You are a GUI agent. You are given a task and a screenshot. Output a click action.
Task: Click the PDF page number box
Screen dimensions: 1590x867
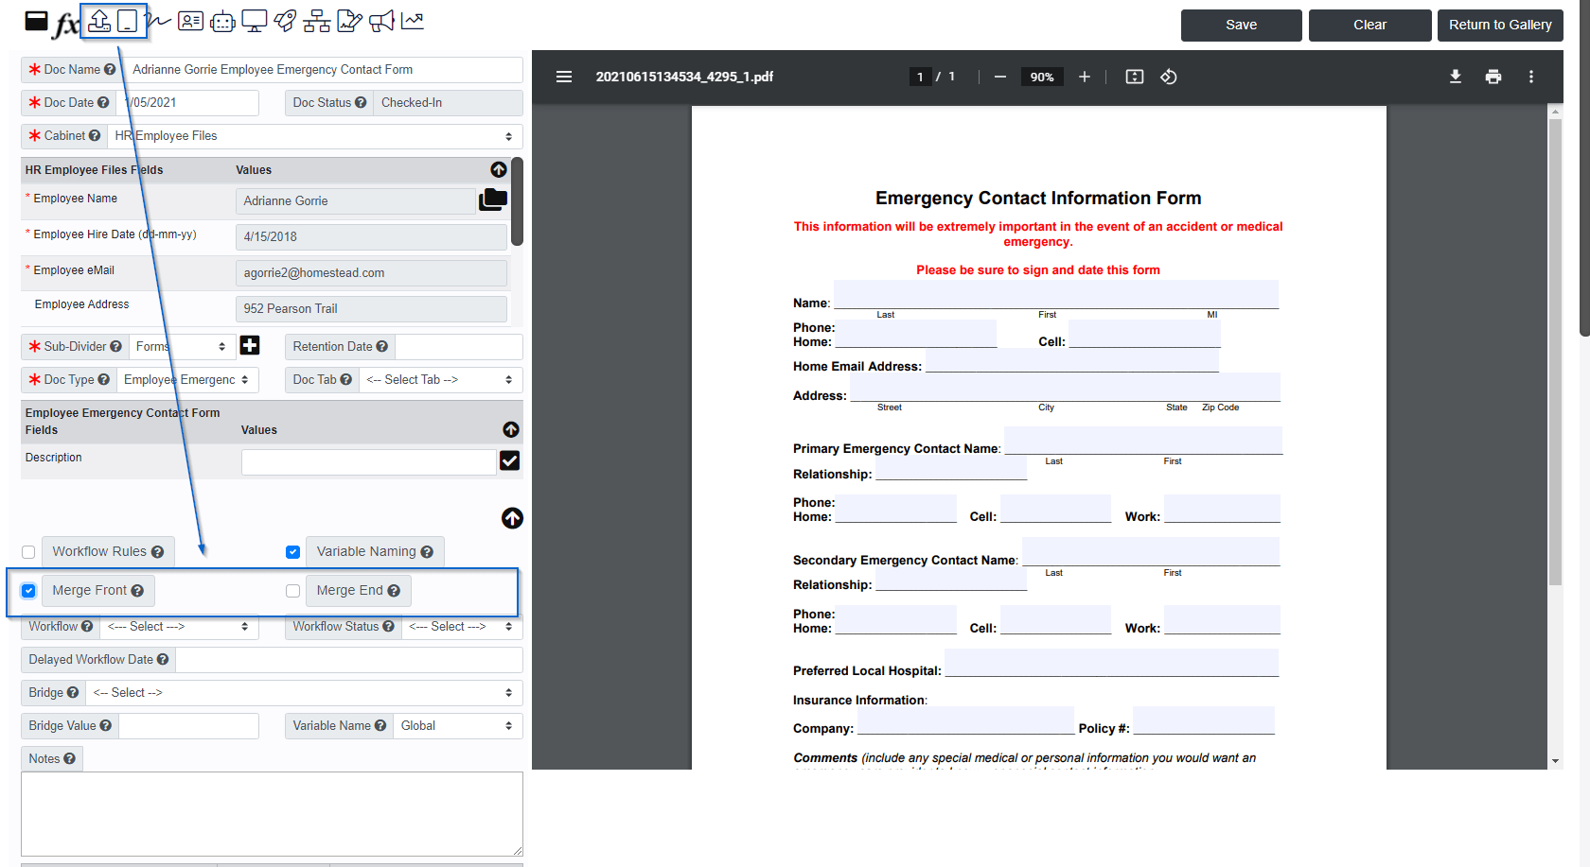coord(920,77)
